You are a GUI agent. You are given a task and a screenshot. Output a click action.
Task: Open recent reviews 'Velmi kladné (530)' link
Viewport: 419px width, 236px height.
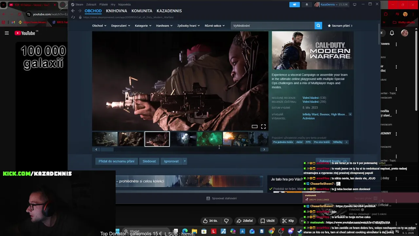tap(314, 98)
